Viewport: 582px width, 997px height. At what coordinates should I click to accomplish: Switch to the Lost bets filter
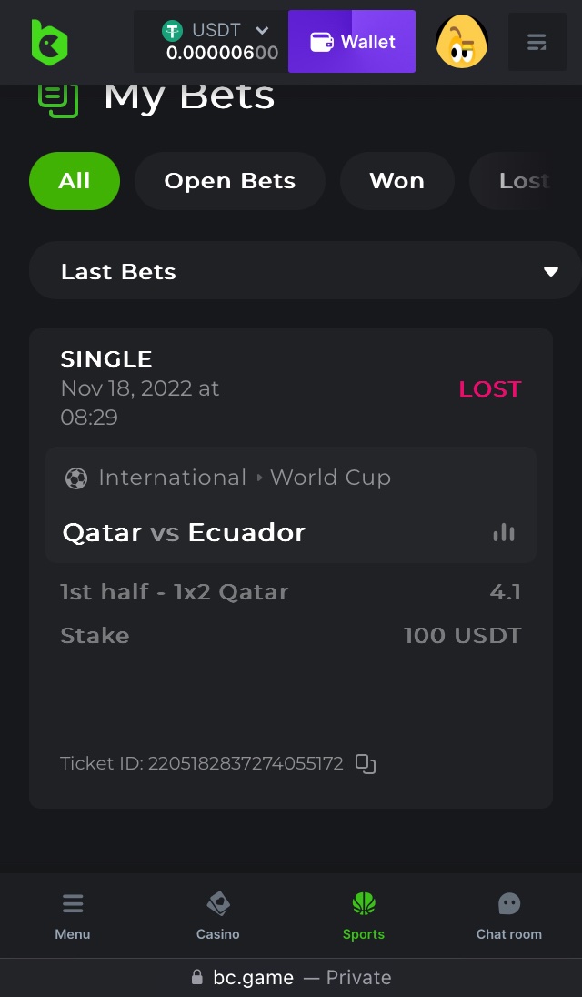coord(523,181)
